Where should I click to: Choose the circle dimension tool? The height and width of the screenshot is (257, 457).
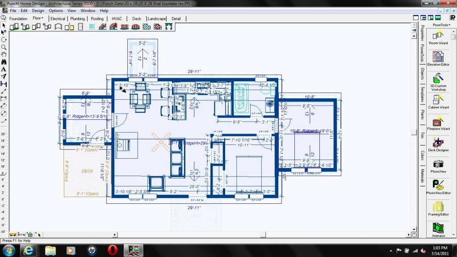click(4, 114)
